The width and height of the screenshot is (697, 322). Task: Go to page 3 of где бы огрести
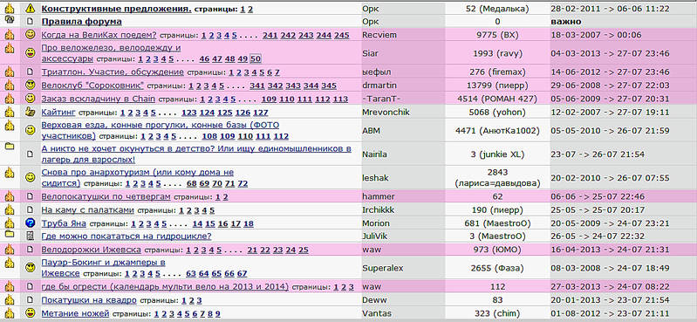(352, 287)
